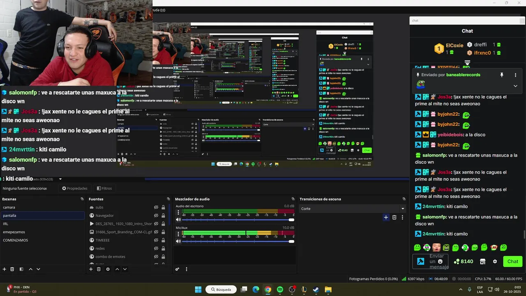
Task: Move scene up arrow in Escenas panel
Action: coord(30,269)
